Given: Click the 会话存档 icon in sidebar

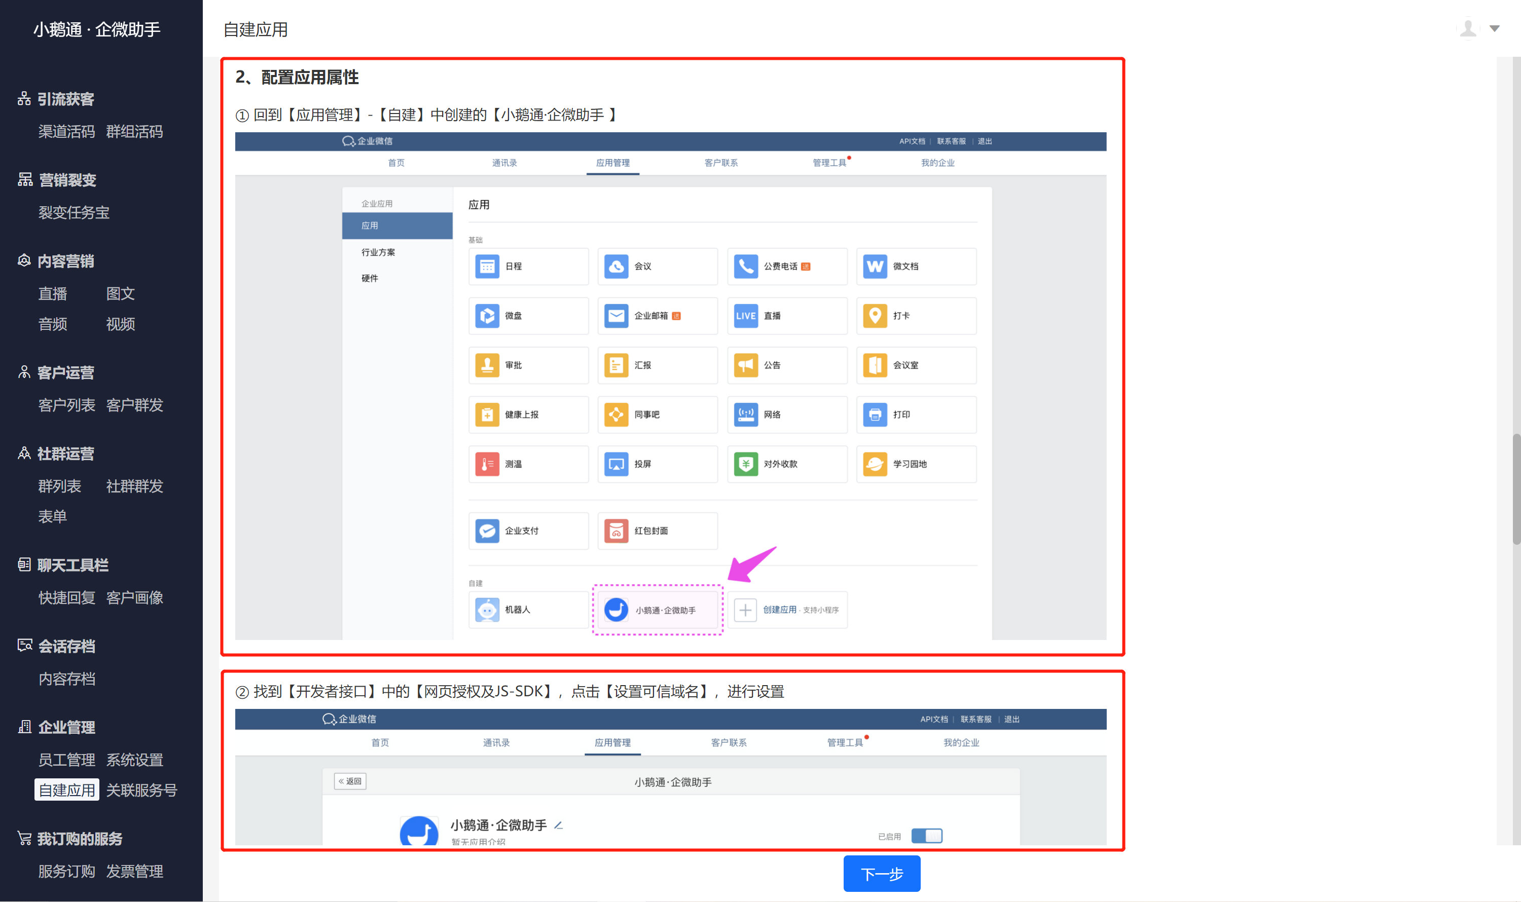Looking at the screenshot, I should point(25,646).
